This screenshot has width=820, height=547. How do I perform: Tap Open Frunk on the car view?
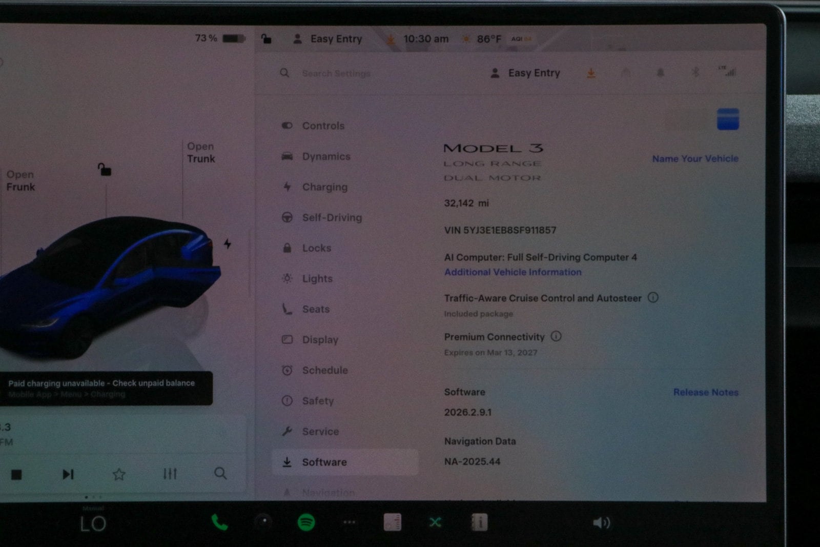(20, 180)
